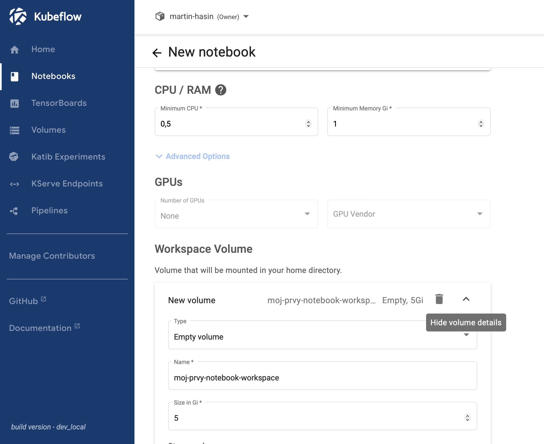Click the namespace cube icon
Image resolution: width=544 pixels, height=444 pixels.
tap(160, 17)
